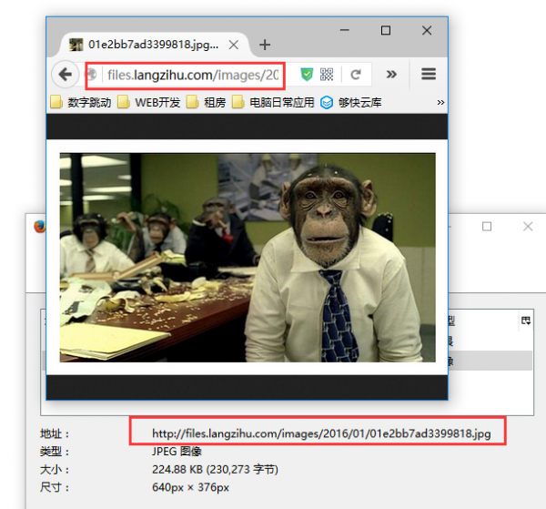
Task: Expand the toolbar overflow double-chevron
Action: click(391, 74)
